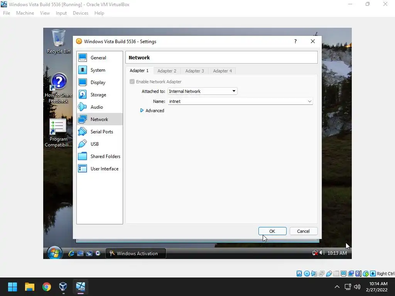Click optical disk status icon
This screenshot has height=296, width=395.
[x=307, y=274]
